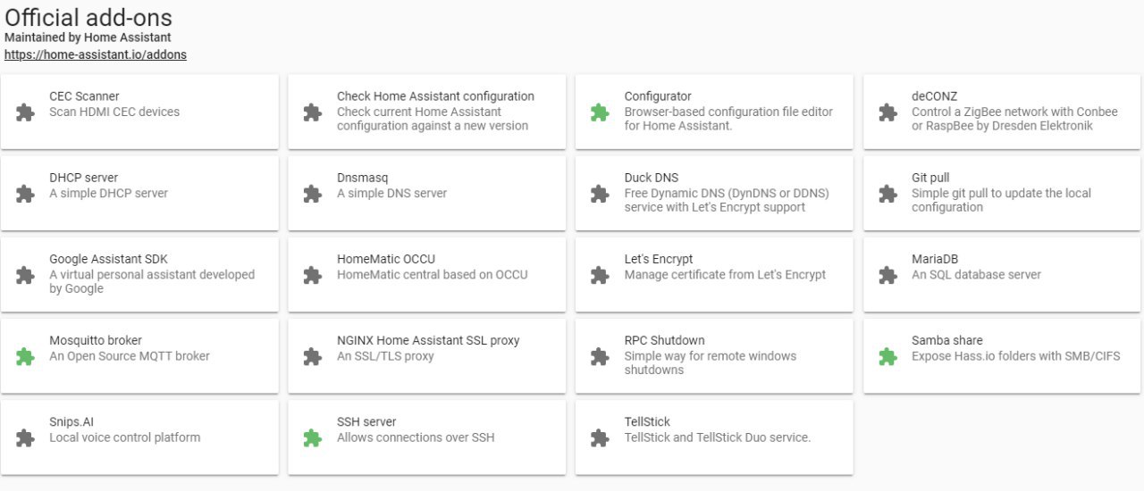Open the home-assistant.io/addons link
Screen dimensions: 1144x491
coord(96,54)
